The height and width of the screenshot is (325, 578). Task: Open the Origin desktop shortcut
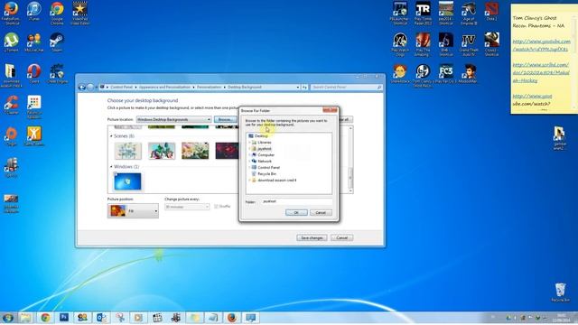(x=11, y=136)
